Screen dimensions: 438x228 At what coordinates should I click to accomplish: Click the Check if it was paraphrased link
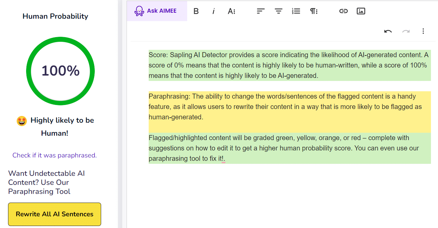55,155
